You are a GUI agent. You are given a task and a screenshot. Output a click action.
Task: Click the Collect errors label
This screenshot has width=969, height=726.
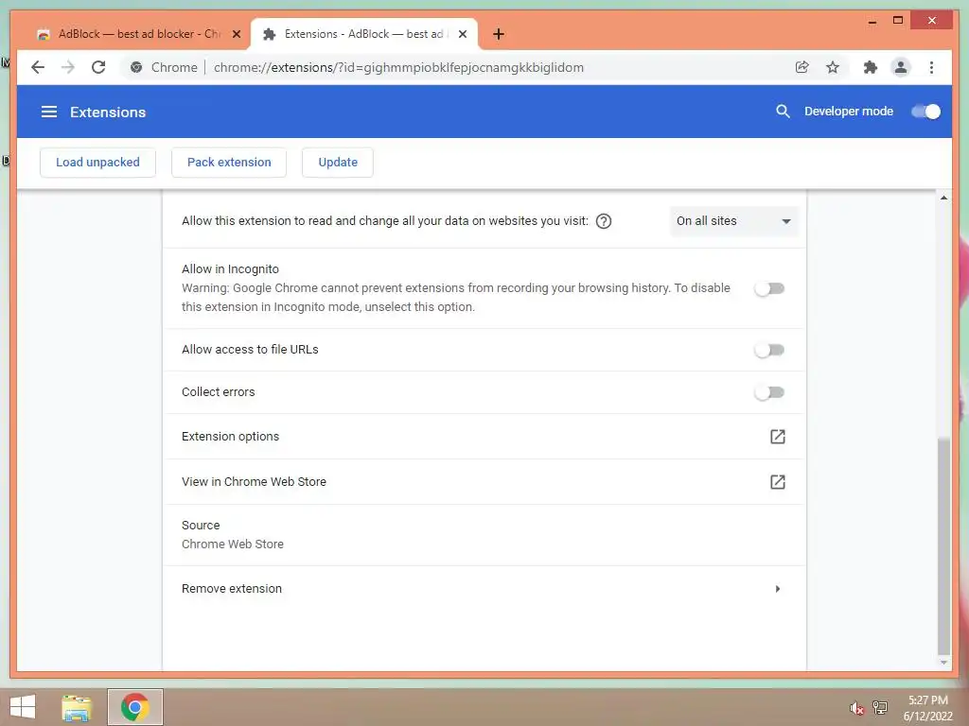pos(219,392)
